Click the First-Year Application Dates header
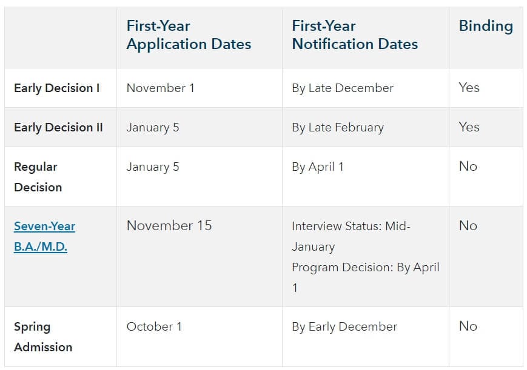The image size is (527, 370). (x=189, y=35)
